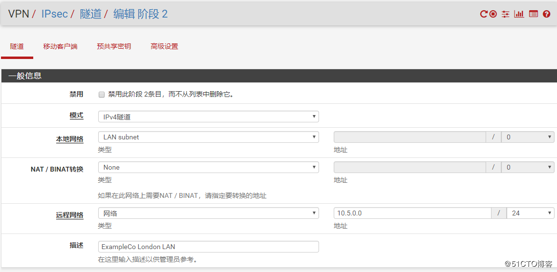557x272 pixels.
Task: Switch to the 移动客户端 tab
Action: [x=60, y=46]
